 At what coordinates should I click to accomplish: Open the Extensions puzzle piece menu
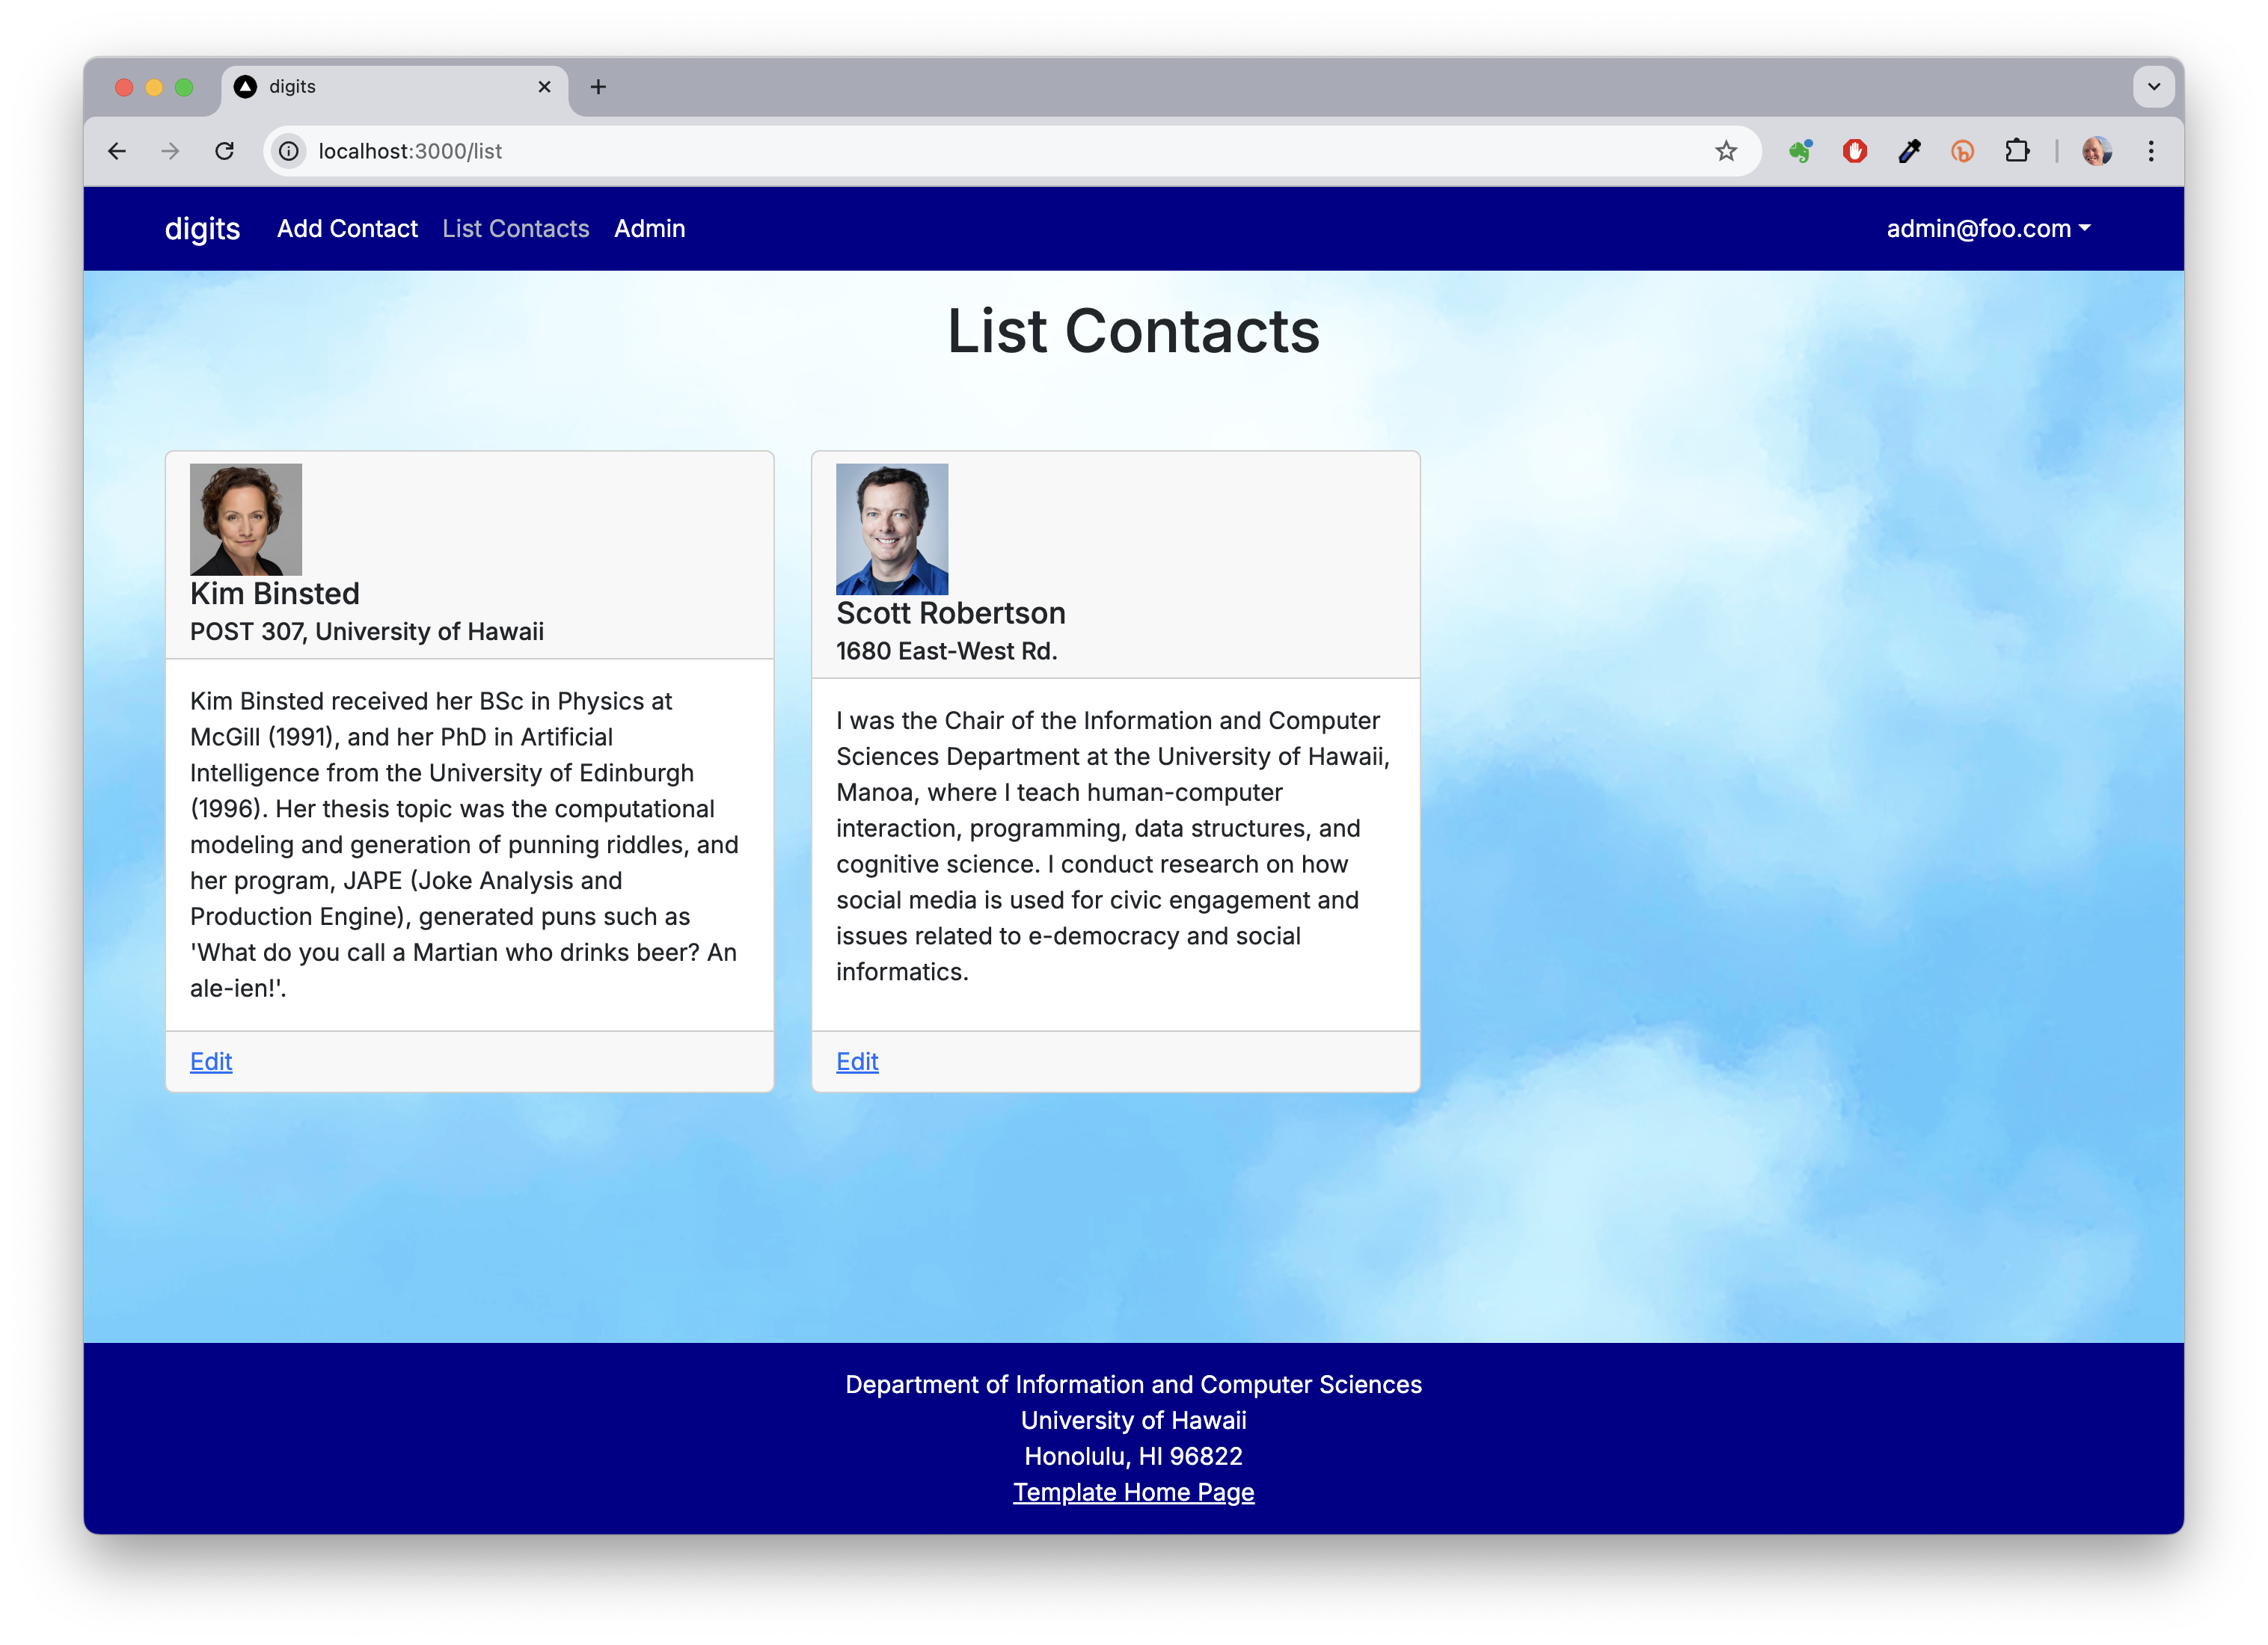click(2017, 151)
